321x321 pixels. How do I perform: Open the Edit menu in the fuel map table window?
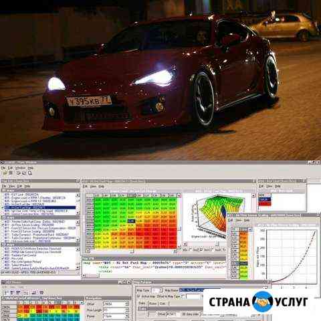click(x=85, y=186)
